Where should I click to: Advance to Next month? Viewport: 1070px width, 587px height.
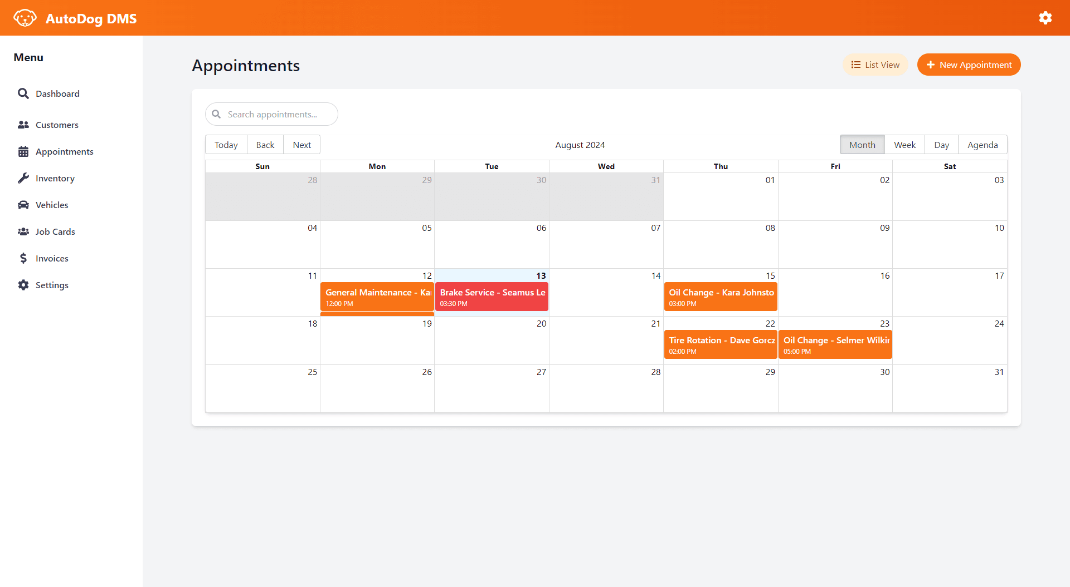tap(302, 145)
